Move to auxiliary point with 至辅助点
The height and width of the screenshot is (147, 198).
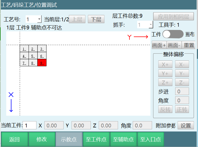click(x=123, y=139)
